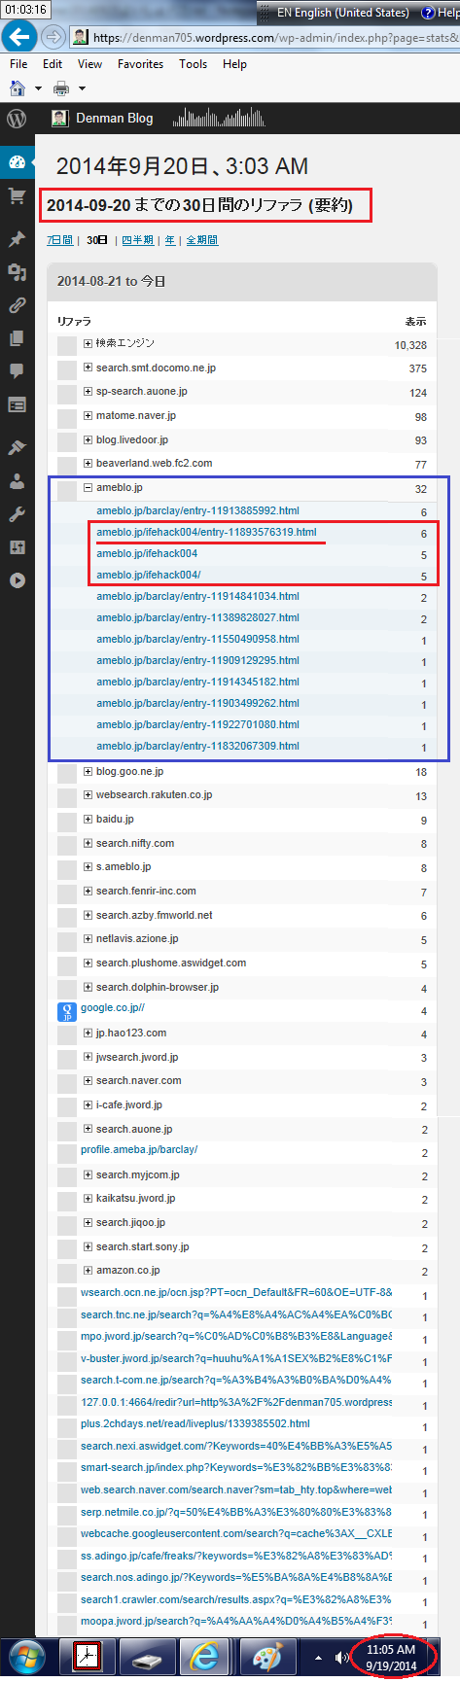Image resolution: width=460 pixels, height=1682 pixels.
Task: Expand the blog.goo.ne.jp row
Action: [x=88, y=772]
